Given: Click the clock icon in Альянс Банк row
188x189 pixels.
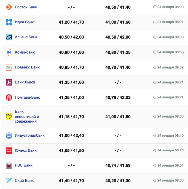Looking at the screenshot, I should point(155,37).
